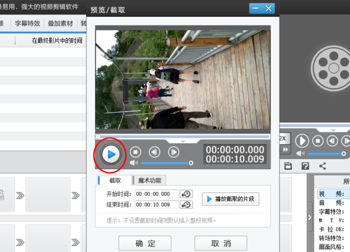Click the save icon in main toolbar
Image resolution: width=350 pixels, height=252 pixels.
point(288,166)
